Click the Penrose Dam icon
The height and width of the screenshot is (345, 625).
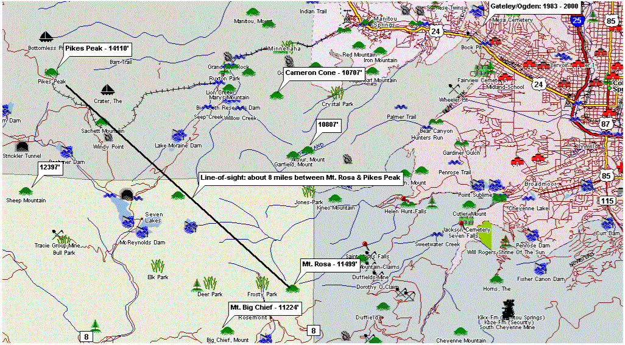click(x=532, y=235)
